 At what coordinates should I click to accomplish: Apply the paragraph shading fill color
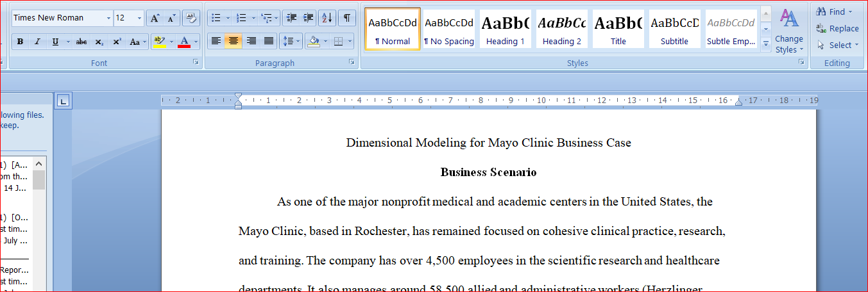(x=314, y=42)
